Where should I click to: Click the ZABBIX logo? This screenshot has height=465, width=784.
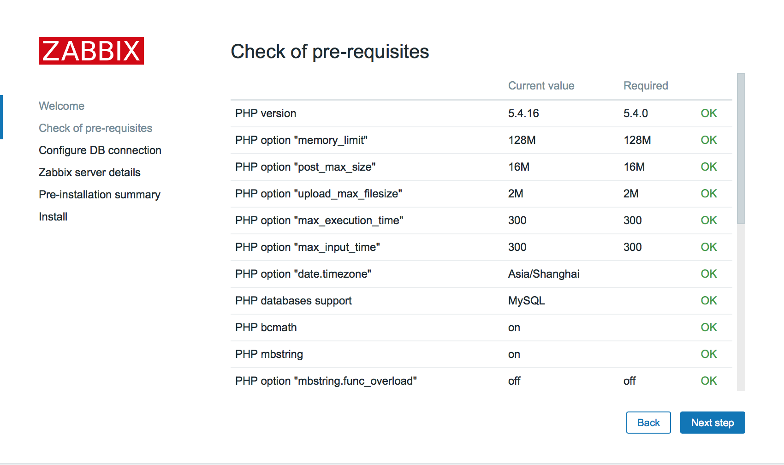click(x=91, y=51)
